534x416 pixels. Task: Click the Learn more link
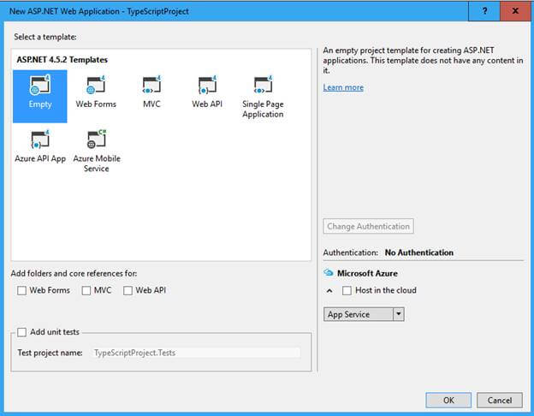pos(343,87)
